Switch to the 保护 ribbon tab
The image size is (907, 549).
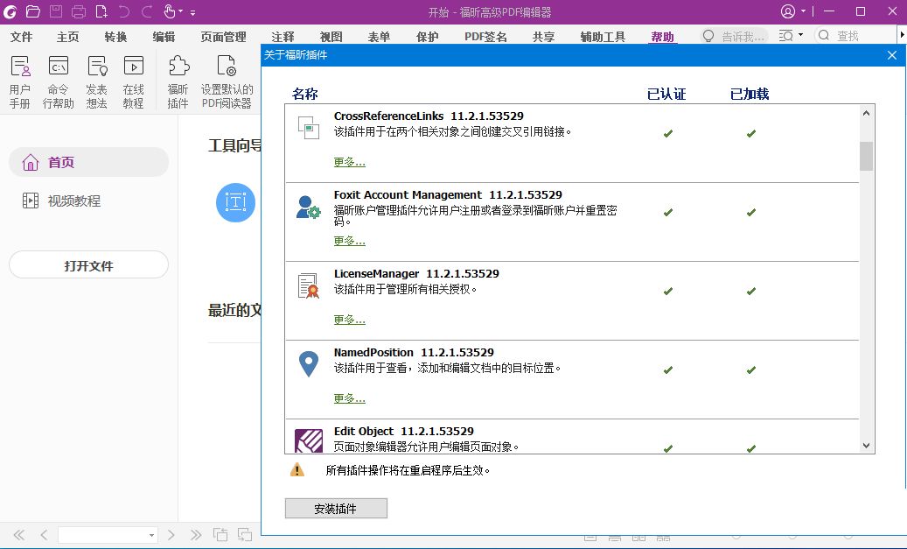tap(427, 37)
